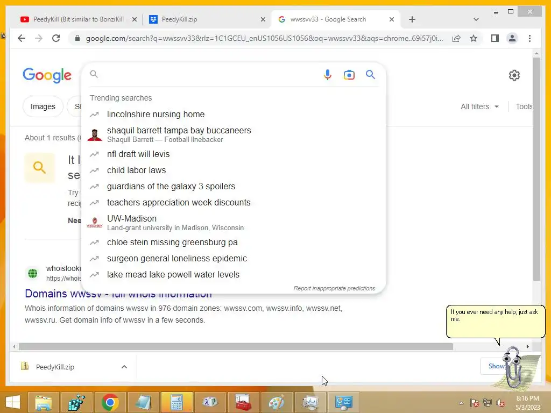This screenshot has width=551, height=413.
Task: Click the address bar URL
Action: (x=264, y=38)
